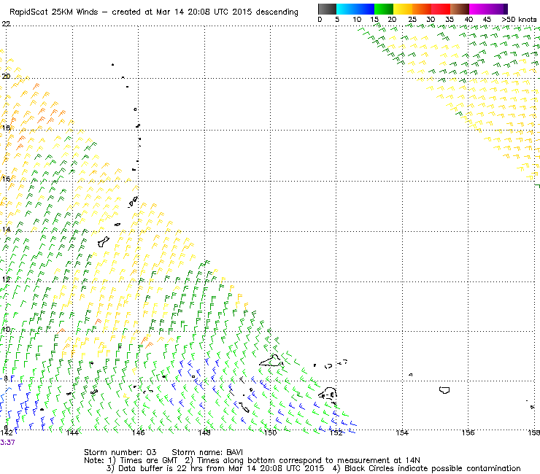
Task: Click the 'Note: 1) Times are GMT' text
Action: coord(131,461)
